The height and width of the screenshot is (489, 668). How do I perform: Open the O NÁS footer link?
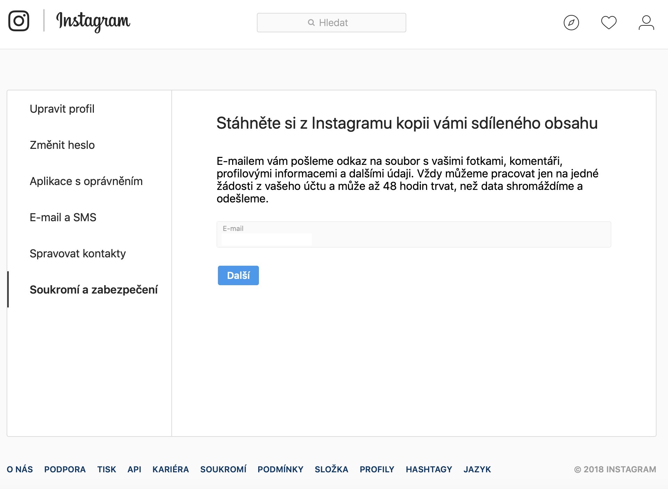pos(20,469)
